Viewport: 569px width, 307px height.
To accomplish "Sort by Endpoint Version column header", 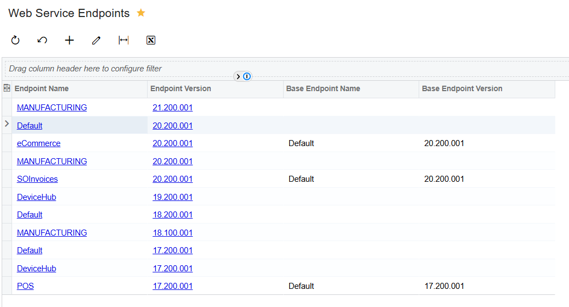I will [181, 88].
